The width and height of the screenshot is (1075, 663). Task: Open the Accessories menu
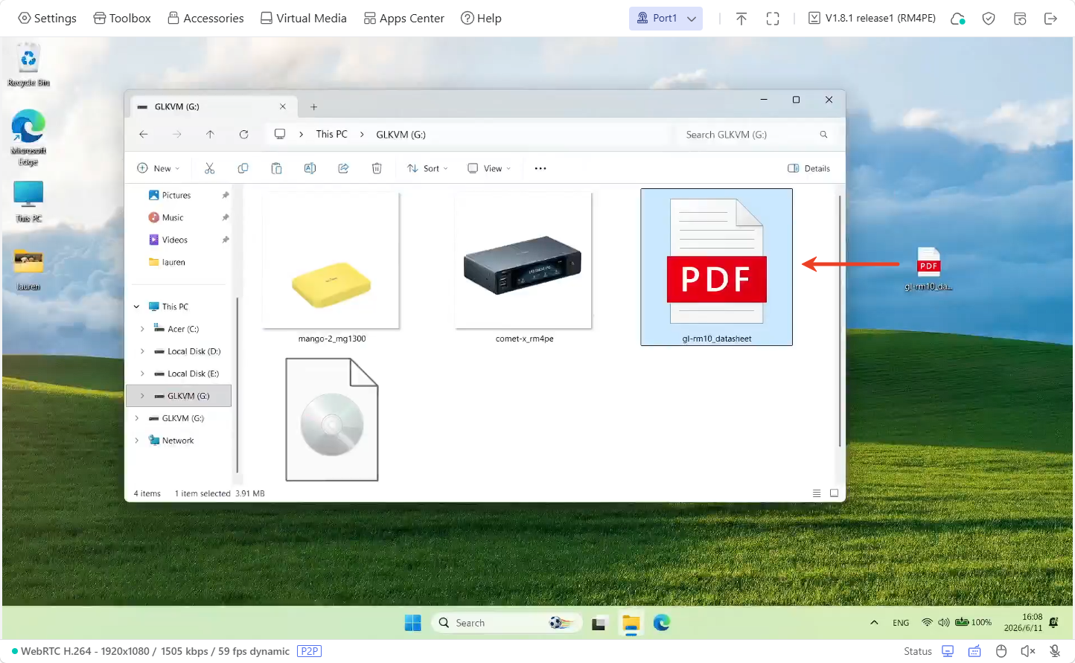point(205,18)
